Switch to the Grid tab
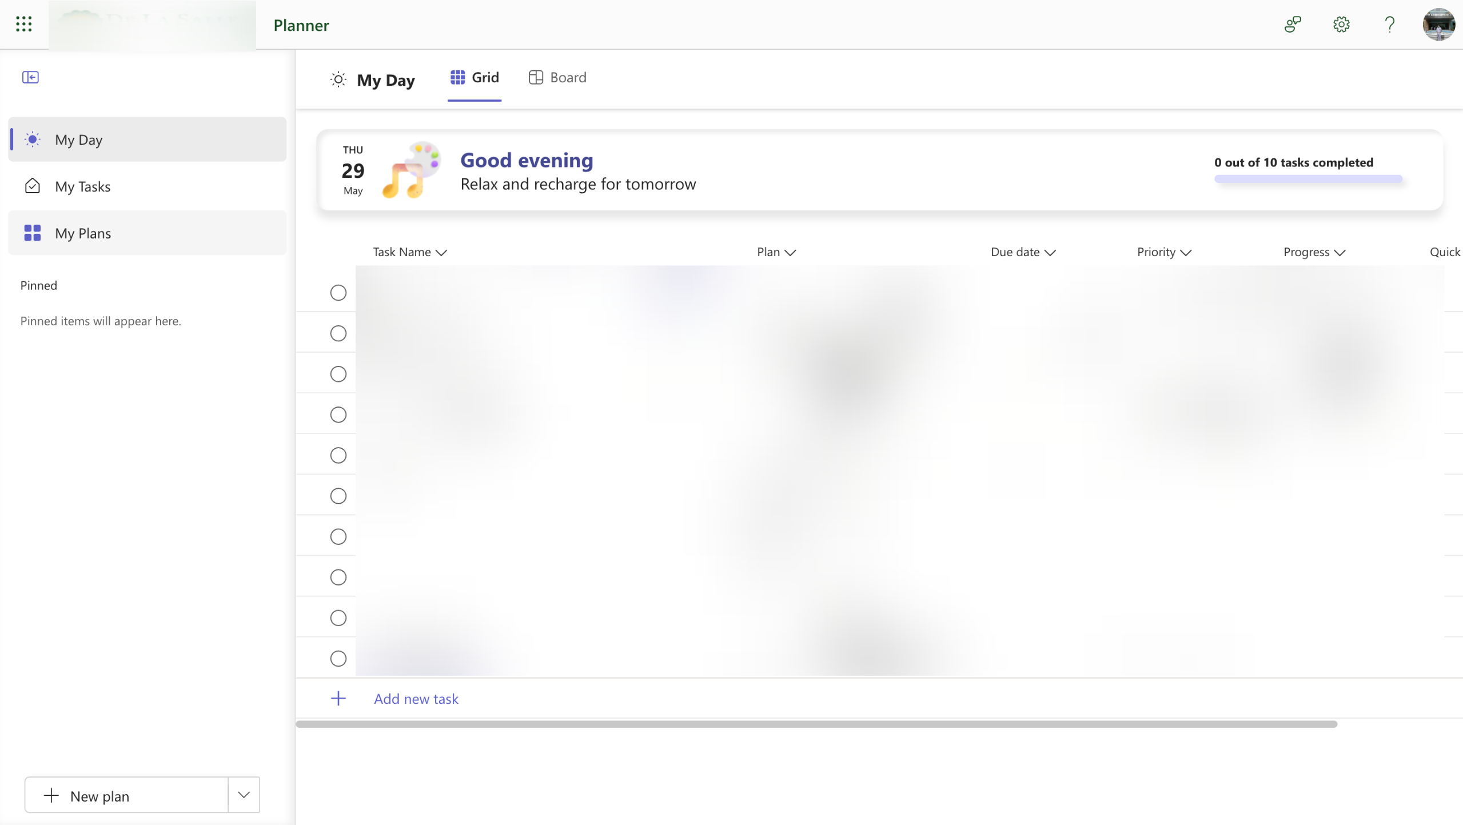 click(x=475, y=78)
